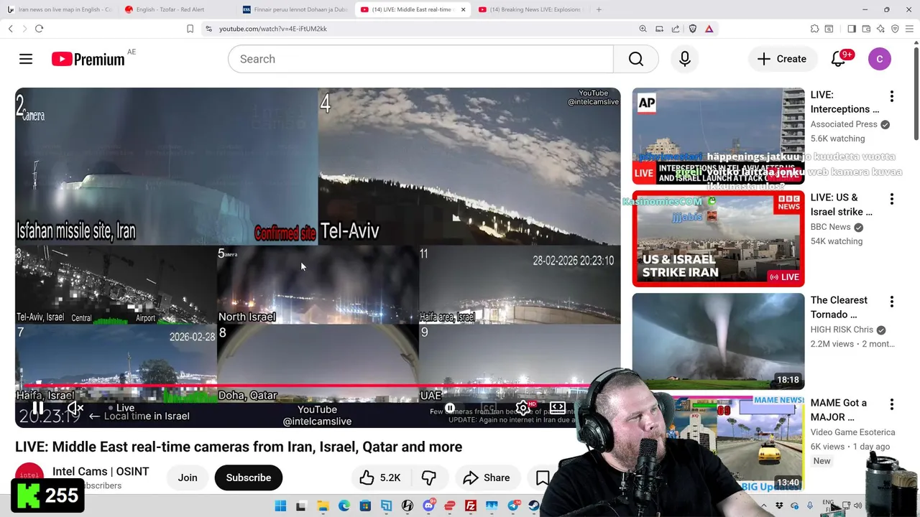Open a new browser tab

tap(599, 9)
